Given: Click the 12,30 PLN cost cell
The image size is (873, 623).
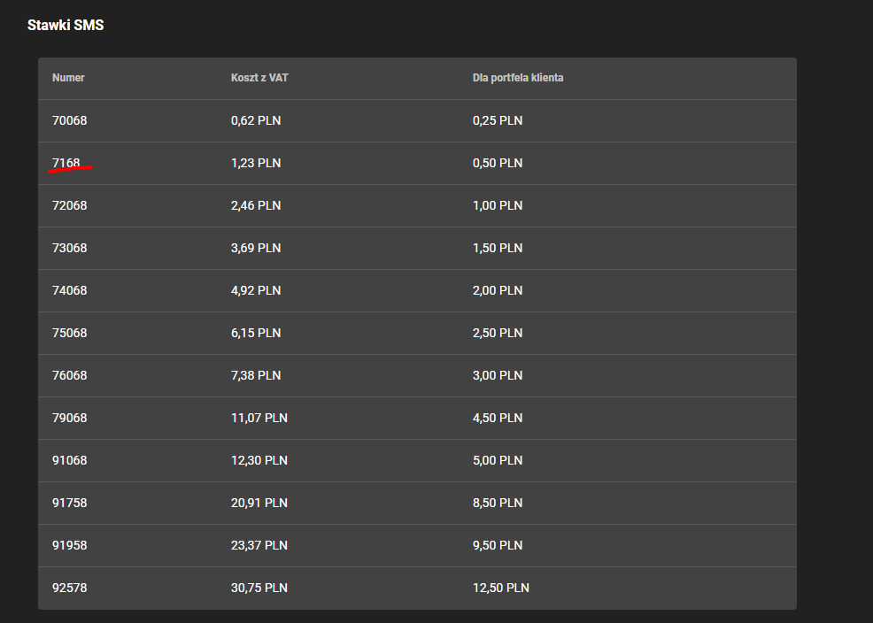Looking at the screenshot, I should click(259, 460).
